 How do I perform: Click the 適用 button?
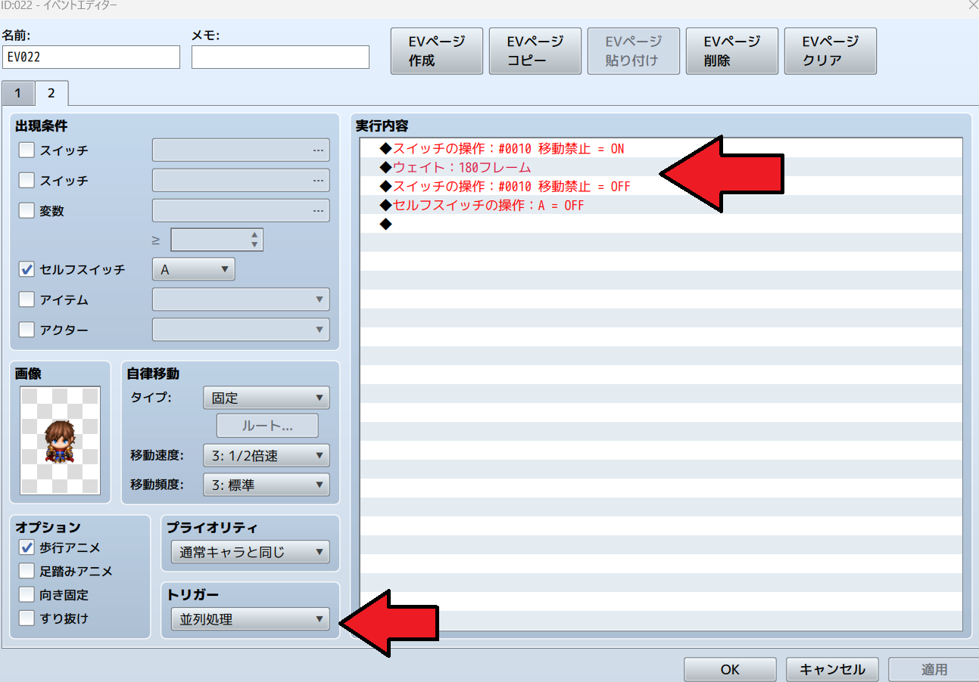point(934,669)
